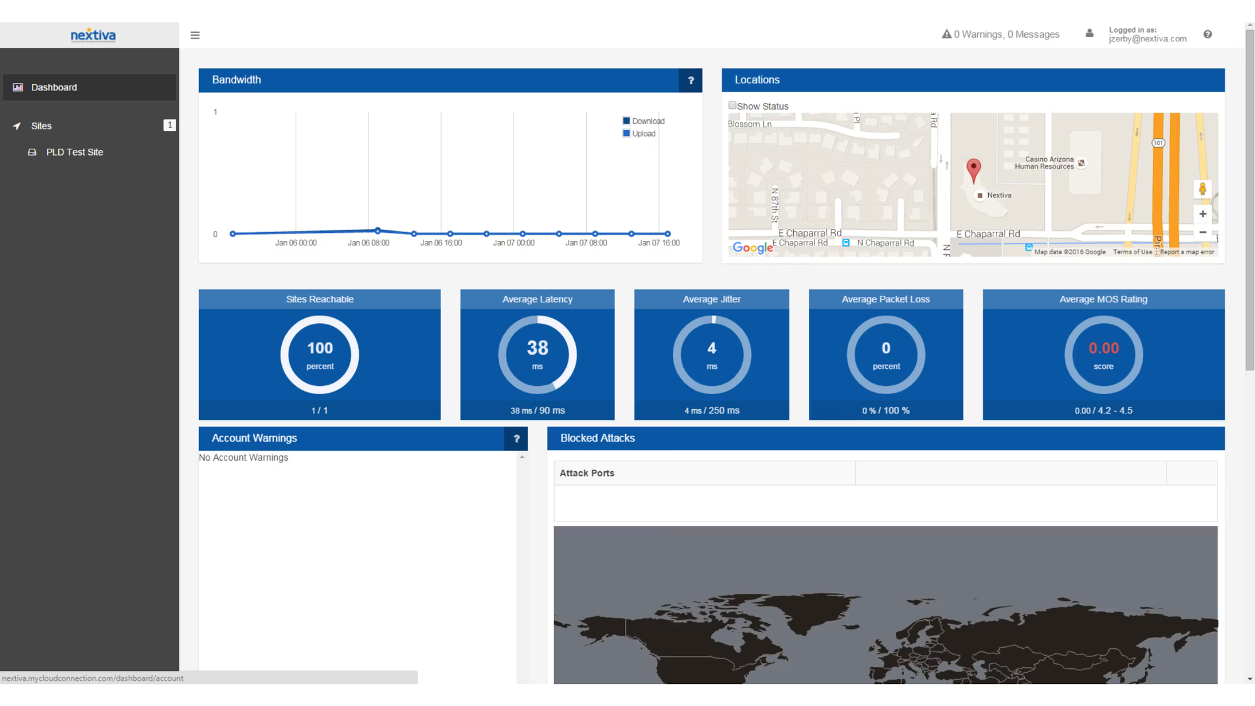
Task: Enable the Show Status checkbox
Action: pyautogui.click(x=732, y=105)
